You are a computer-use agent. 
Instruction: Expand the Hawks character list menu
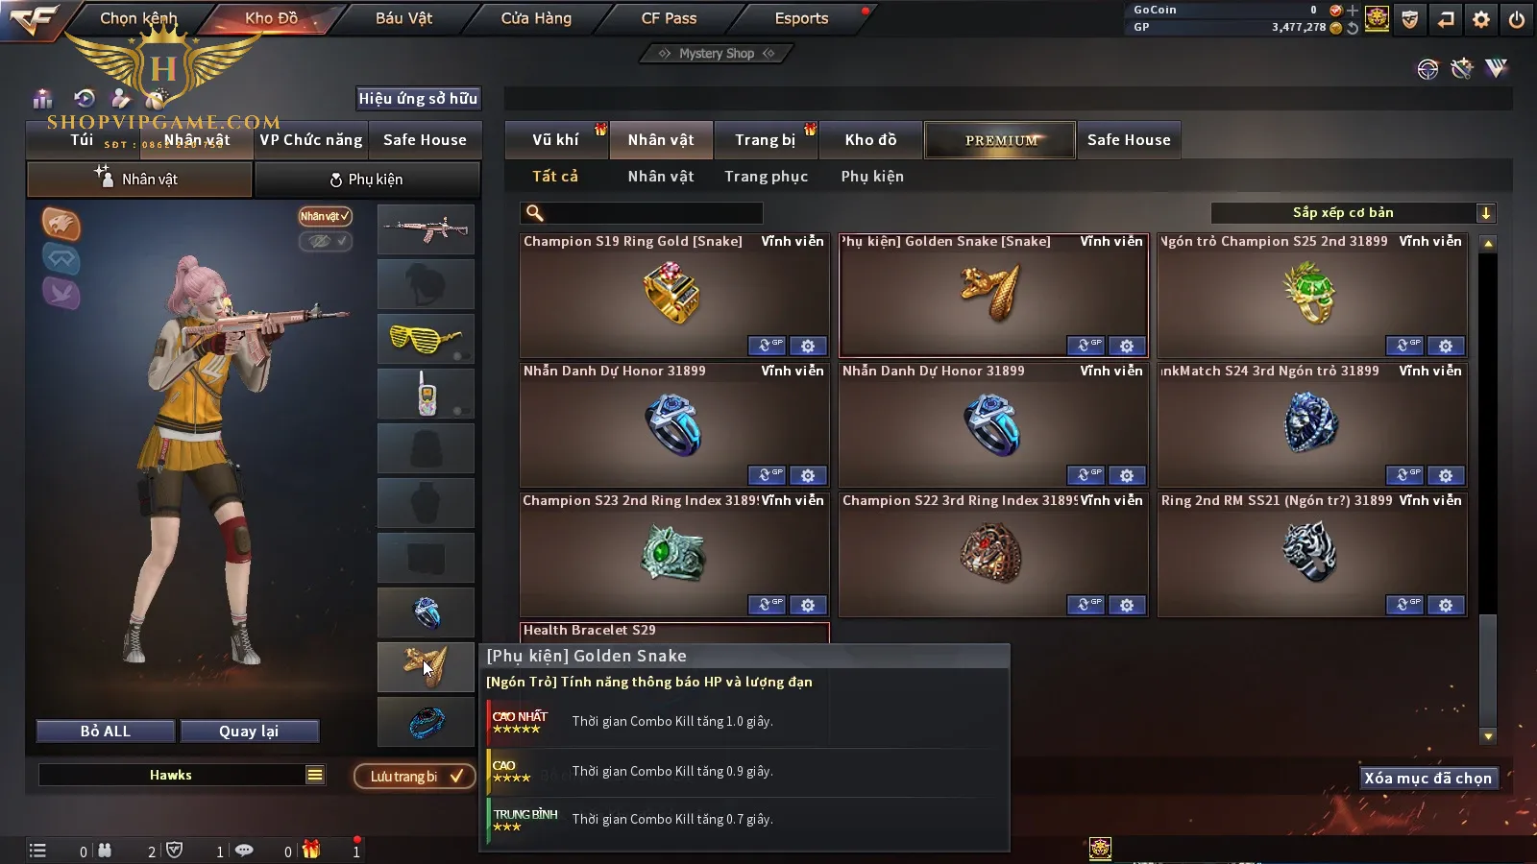(315, 775)
